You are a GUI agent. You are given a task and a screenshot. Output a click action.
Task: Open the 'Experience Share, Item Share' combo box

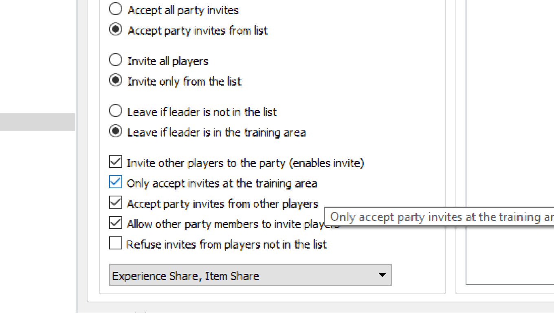(x=244, y=276)
